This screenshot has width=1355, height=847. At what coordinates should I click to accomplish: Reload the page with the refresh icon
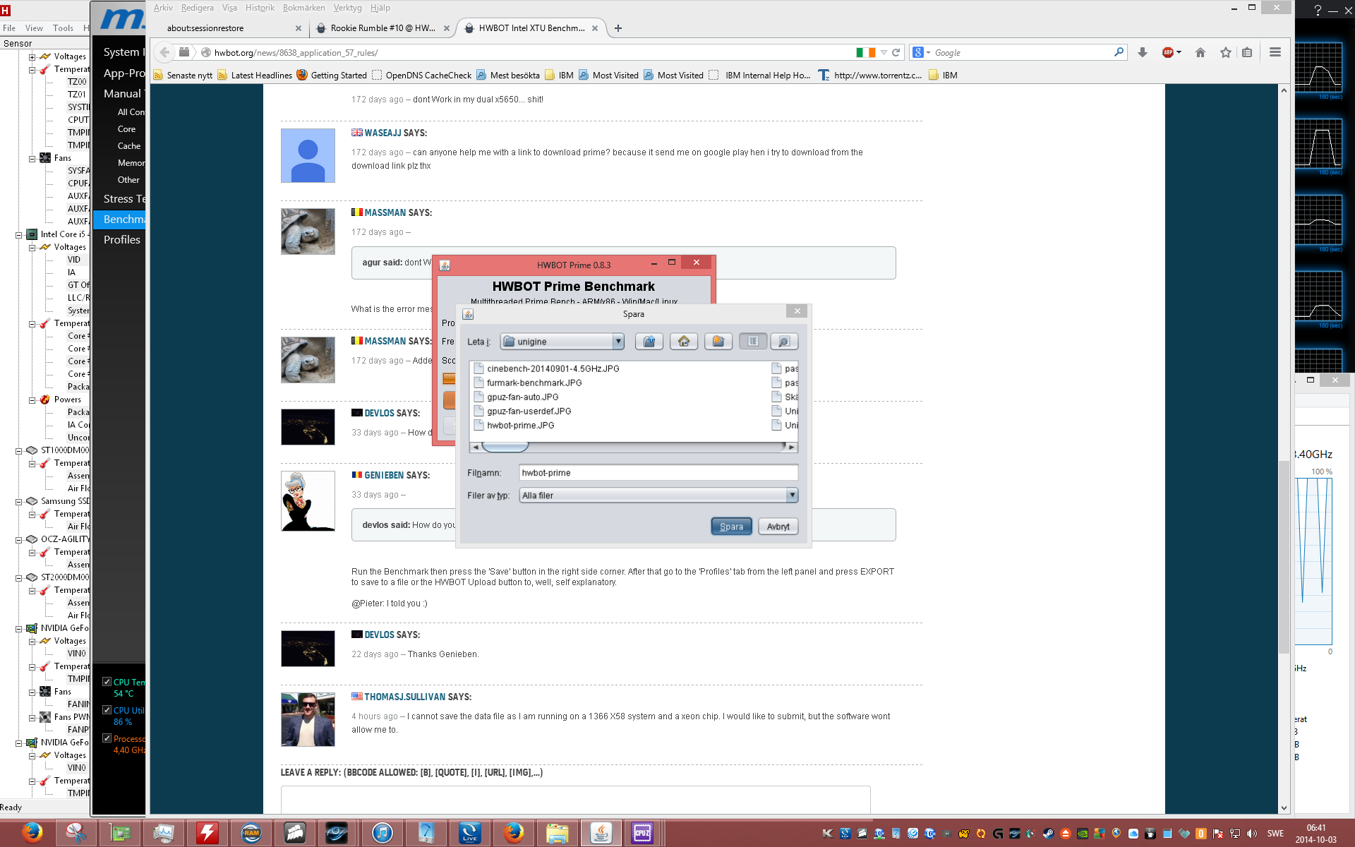(896, 52)
